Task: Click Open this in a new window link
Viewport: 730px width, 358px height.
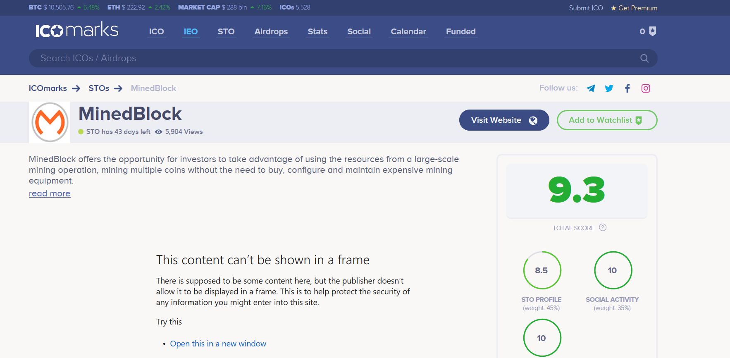Action: click(218, 344)
